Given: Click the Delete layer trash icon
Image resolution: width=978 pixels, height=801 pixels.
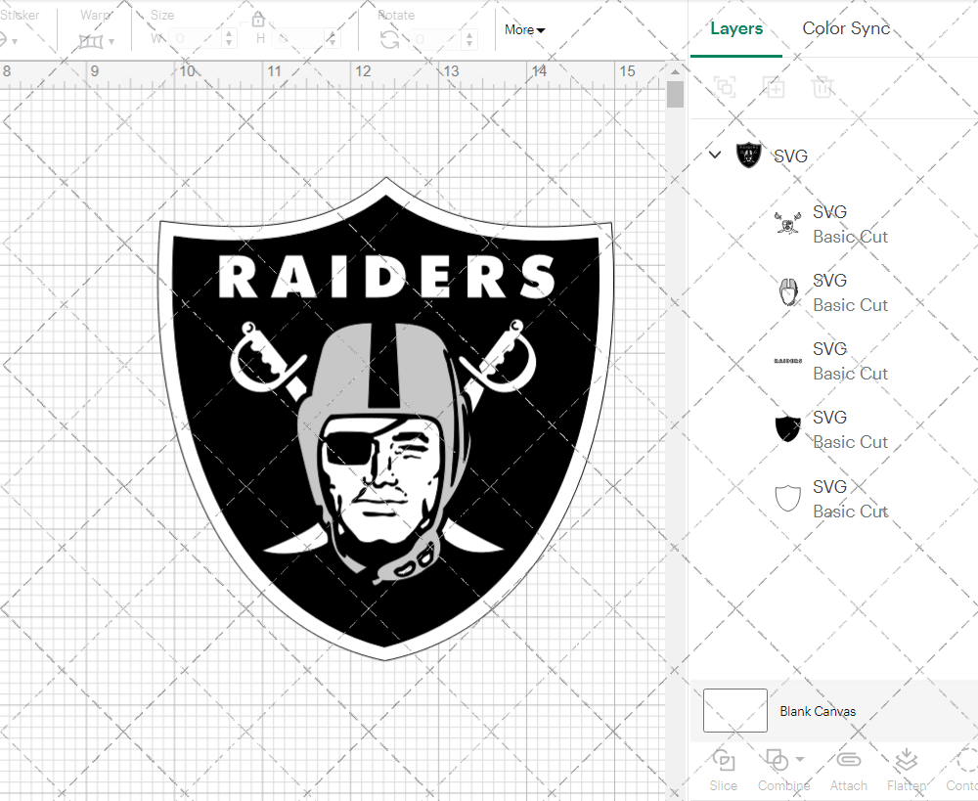Looking at the screenshot, I should click(x=822, y=87).
